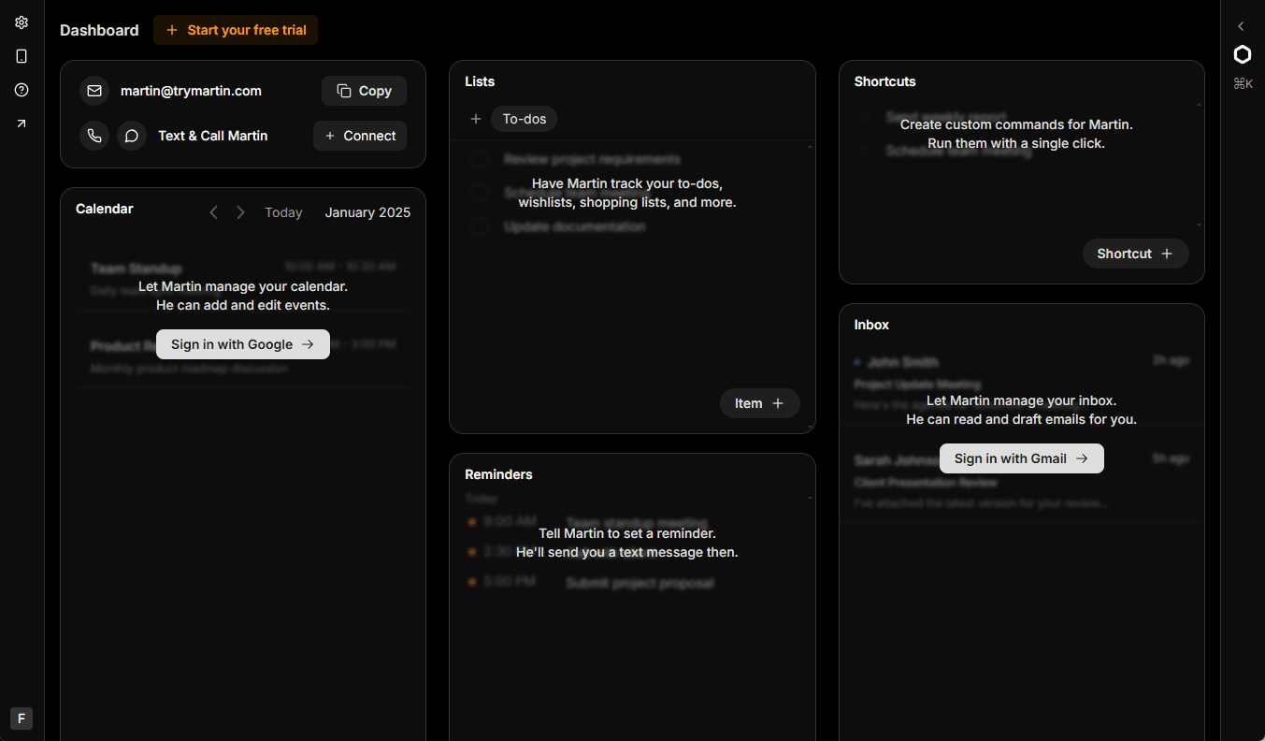The height and width of the screenshot is (741, 1265).
Task: Click the mobile phone icon in sidebar
Action: pos(22,56)
